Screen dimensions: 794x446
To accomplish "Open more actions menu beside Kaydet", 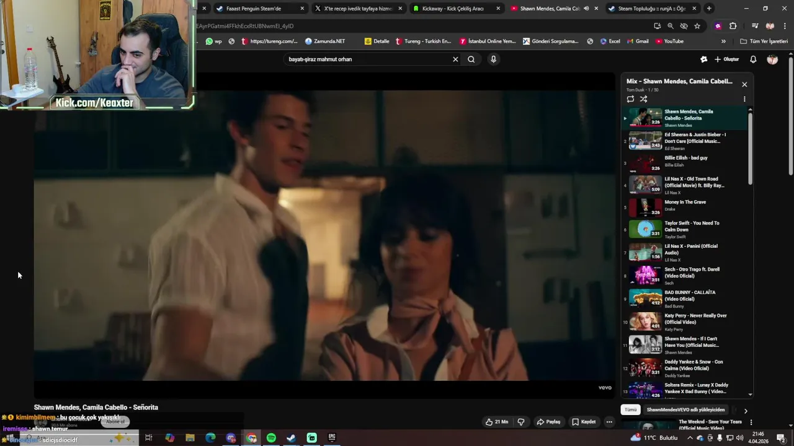I will point(609,422).
